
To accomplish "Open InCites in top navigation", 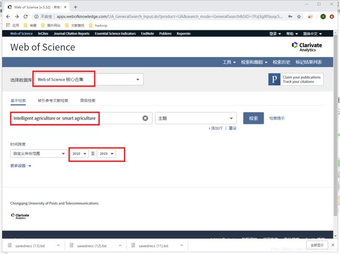I will [x=43, y=33].
